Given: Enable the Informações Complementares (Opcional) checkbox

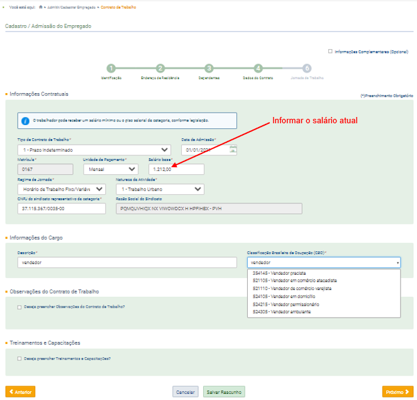Looking at the screenshot, I should [330, 52].
